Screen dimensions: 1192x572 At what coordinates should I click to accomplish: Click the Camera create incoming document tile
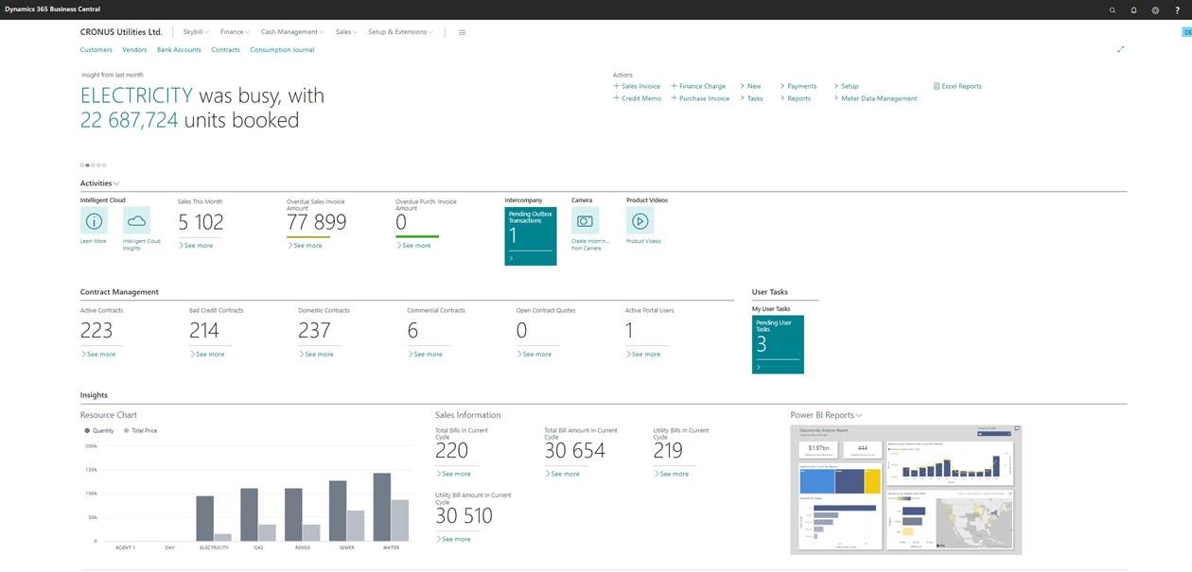tap(585, 221)
